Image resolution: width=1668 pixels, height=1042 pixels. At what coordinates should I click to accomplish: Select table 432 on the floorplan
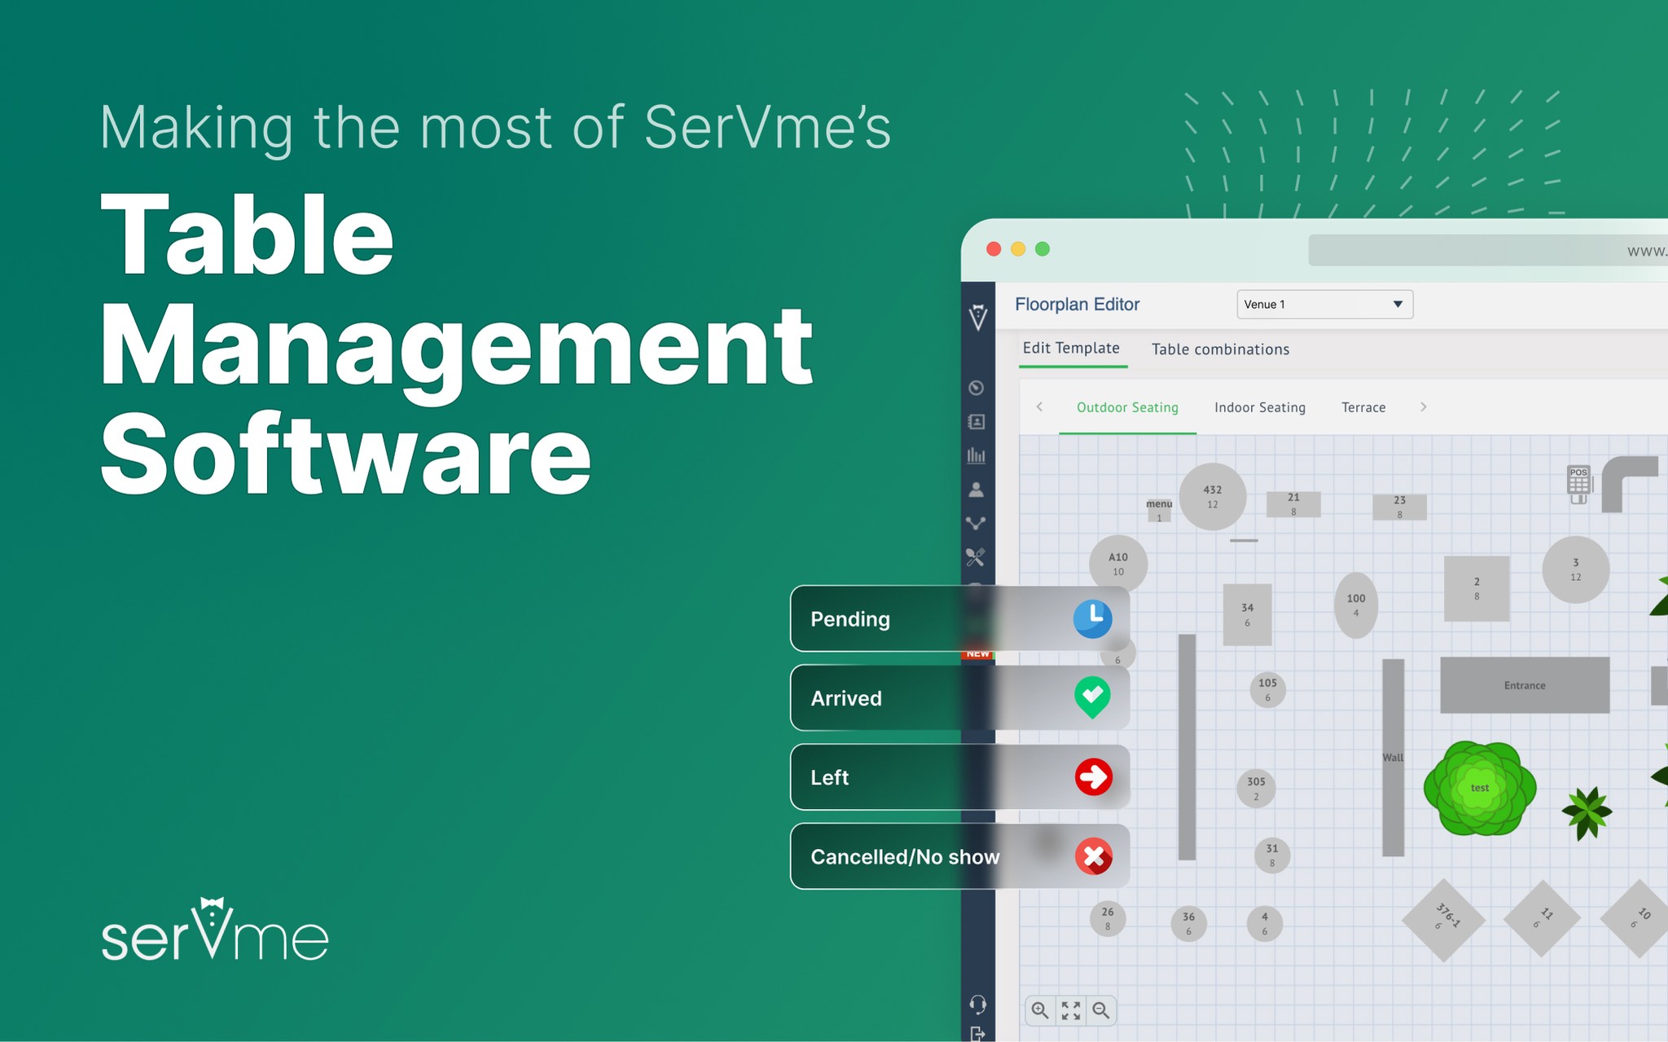pos(1212,498)
